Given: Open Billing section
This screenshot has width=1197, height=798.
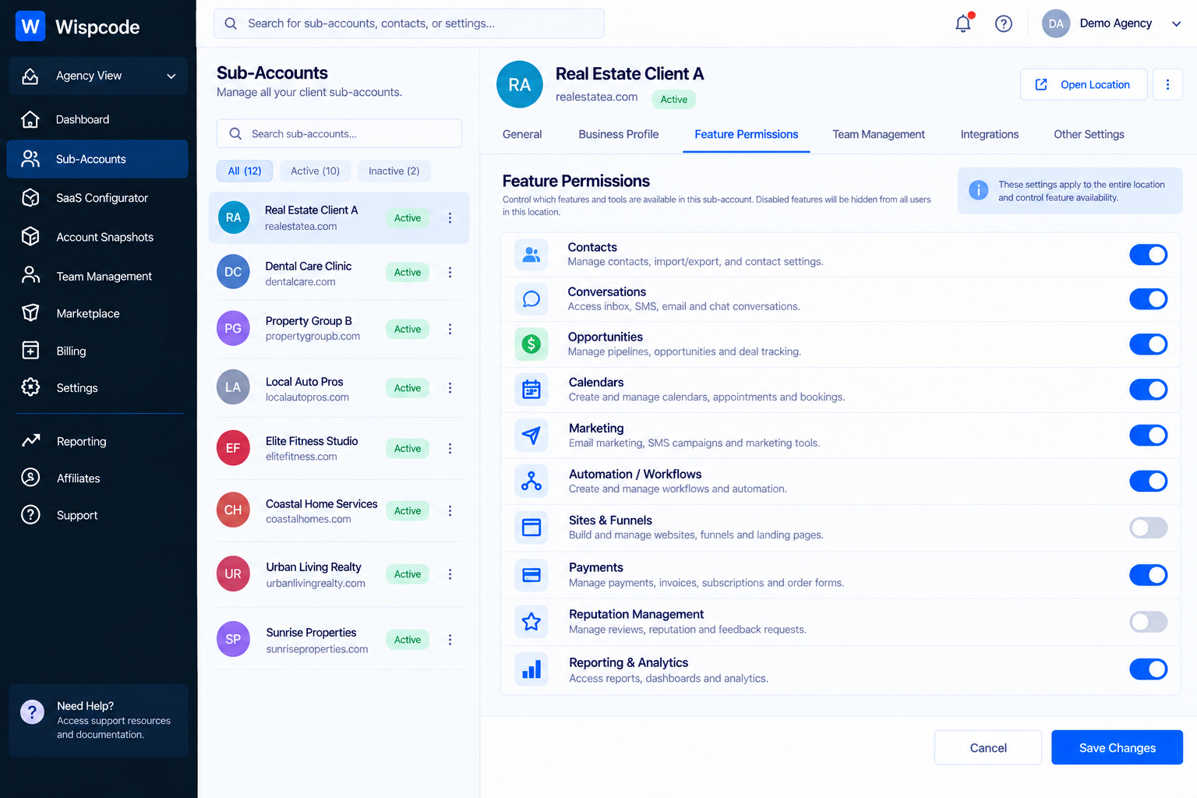Looking at the screenshot, I should tap(97, 351).
